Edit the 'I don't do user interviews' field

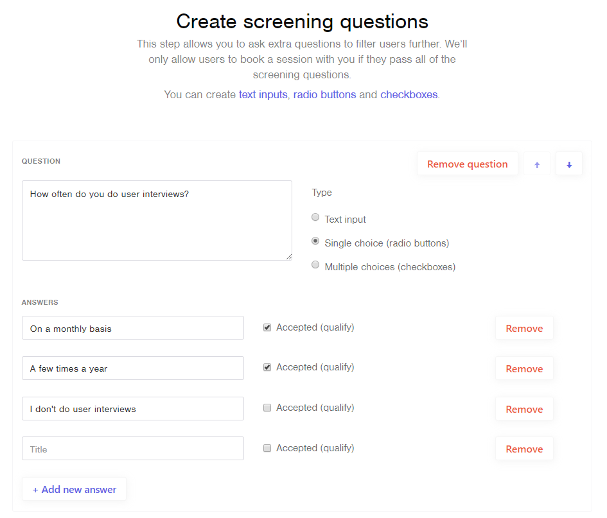(133, 408)
